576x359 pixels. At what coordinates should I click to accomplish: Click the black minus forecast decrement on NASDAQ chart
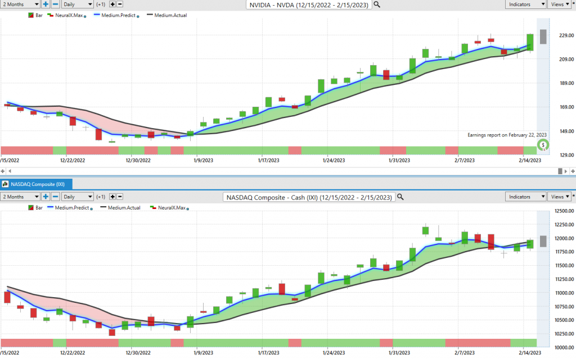pos(120,197)
